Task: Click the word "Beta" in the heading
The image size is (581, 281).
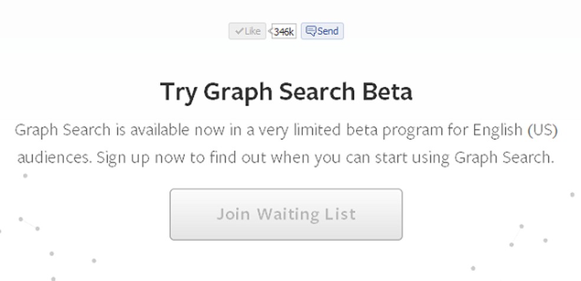Action: (387, 92)
